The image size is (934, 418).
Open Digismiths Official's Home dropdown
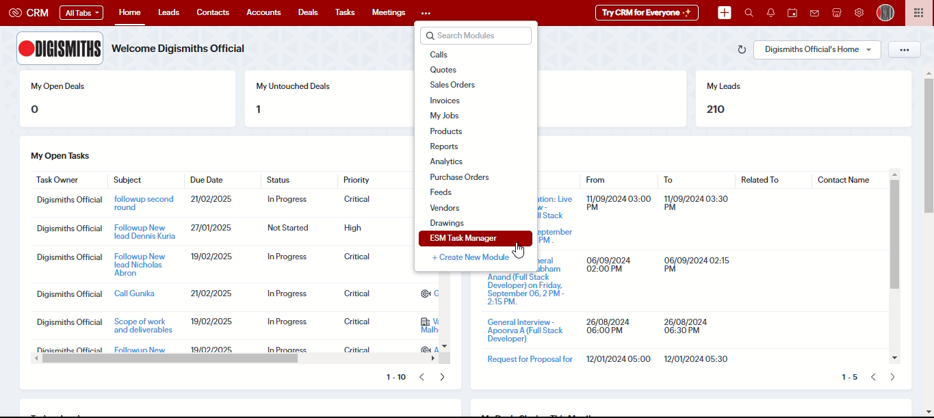tap(817, 49)
